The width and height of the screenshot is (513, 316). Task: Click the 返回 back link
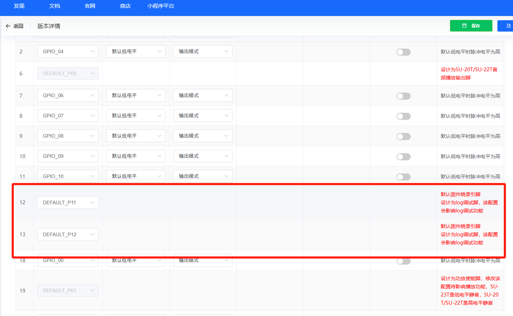tap(18, 26)
